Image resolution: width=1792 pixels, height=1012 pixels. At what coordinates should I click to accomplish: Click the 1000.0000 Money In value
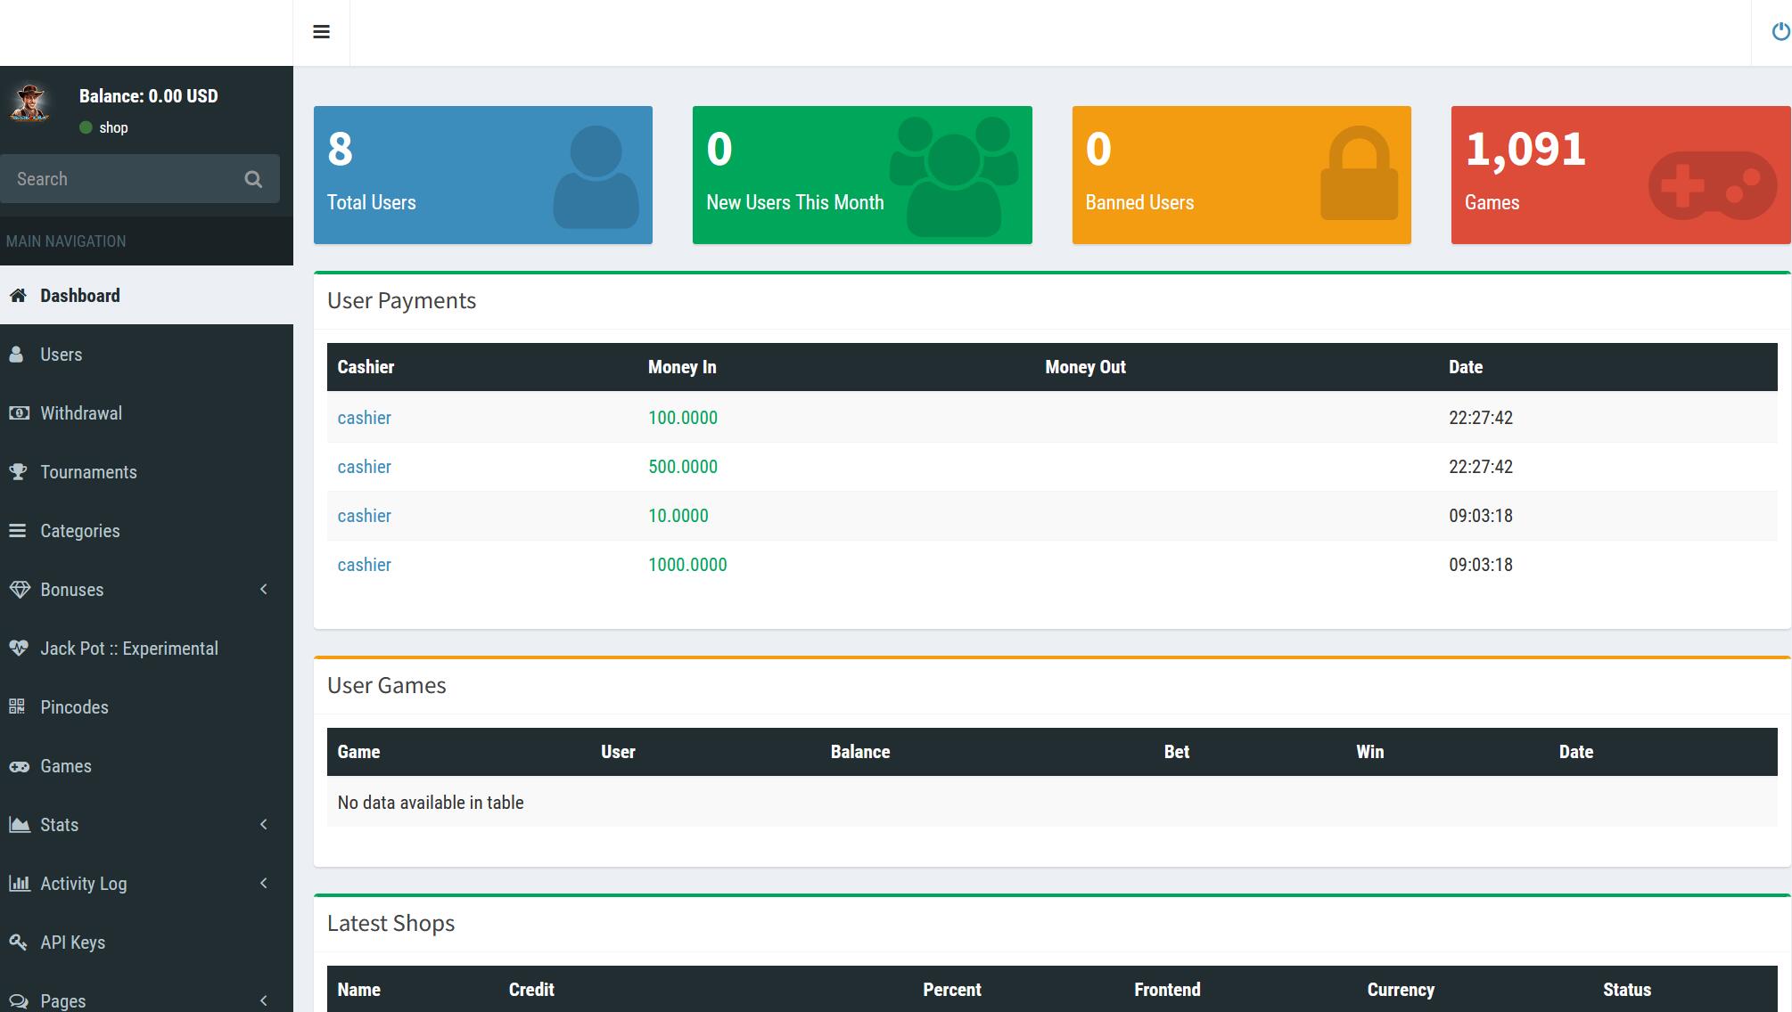coord(687,565)
